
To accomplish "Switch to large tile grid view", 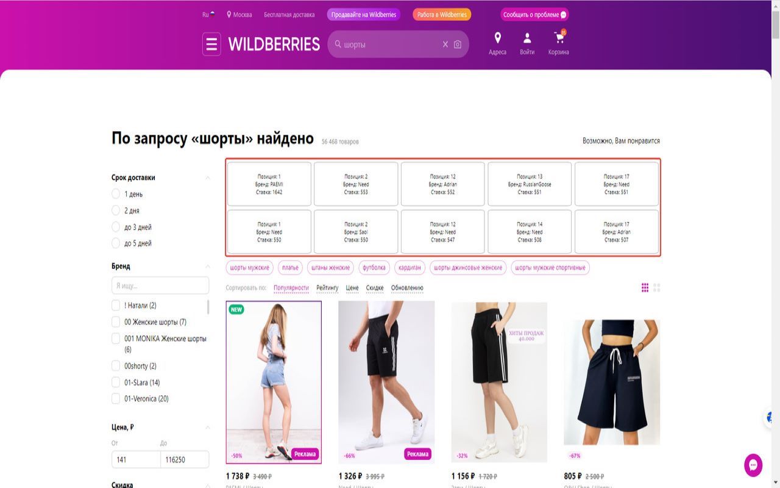I will (657, 288).
